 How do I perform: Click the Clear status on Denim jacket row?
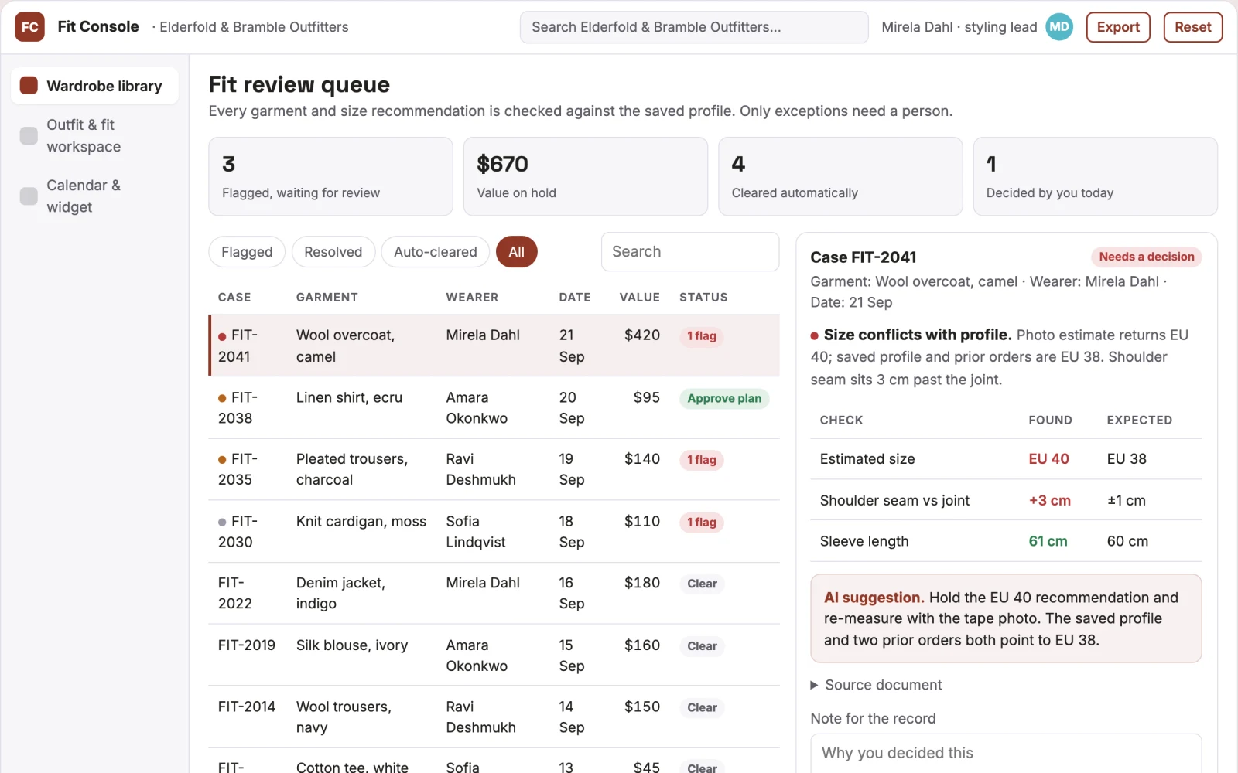click(x=702, y=584)
